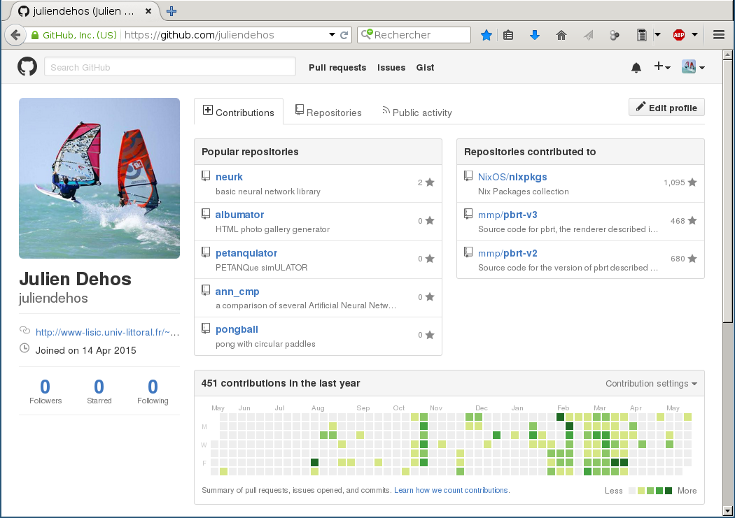Open the Adblock Plus dropdown arrow
Screen dimensions: 735x518
click(694, 35)
